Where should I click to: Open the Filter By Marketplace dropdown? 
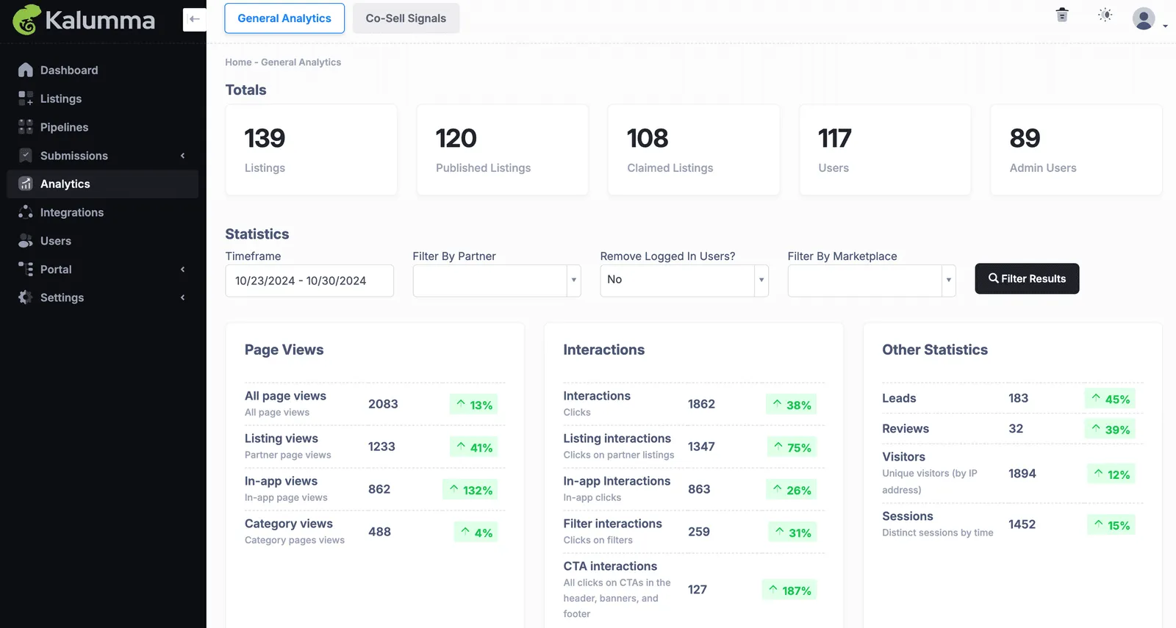872,281
